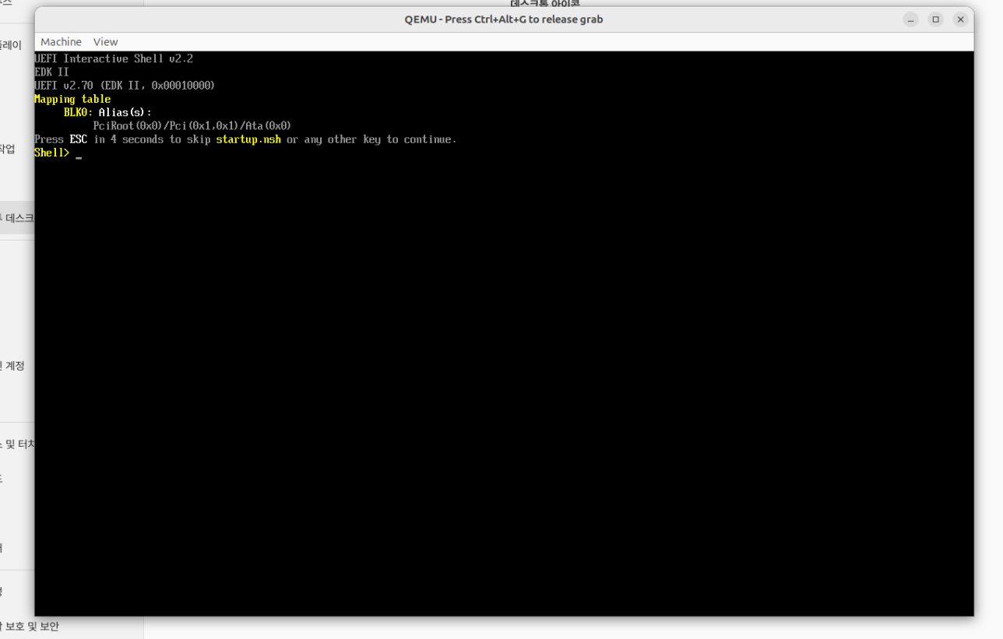This screenshot has width=1003, height=639.
Task: Click the BLK0: device label
Action: pyautogui.click(x=78, y=112)
